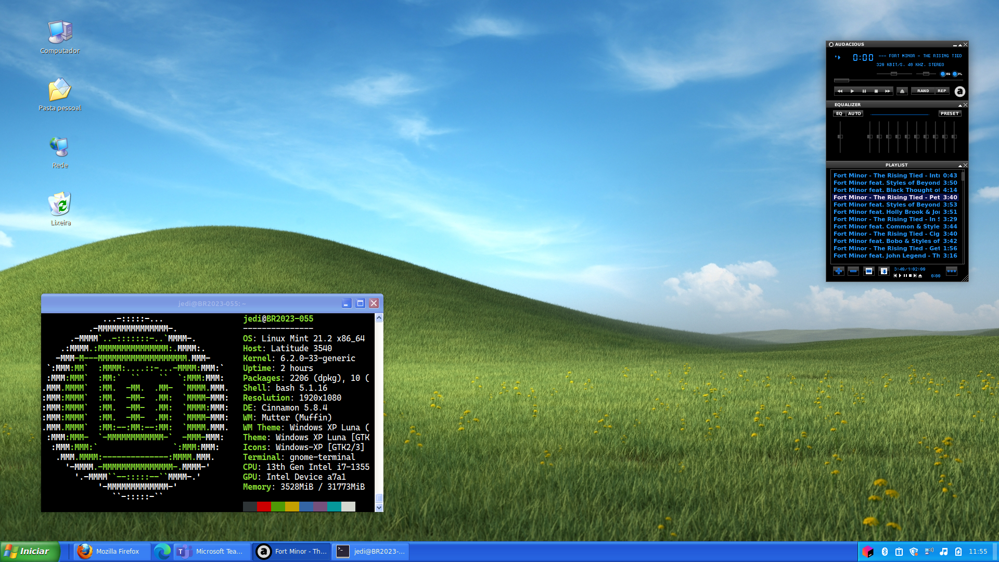Switch to Fort Minor Audacious taskbar button

click(291, 552)
